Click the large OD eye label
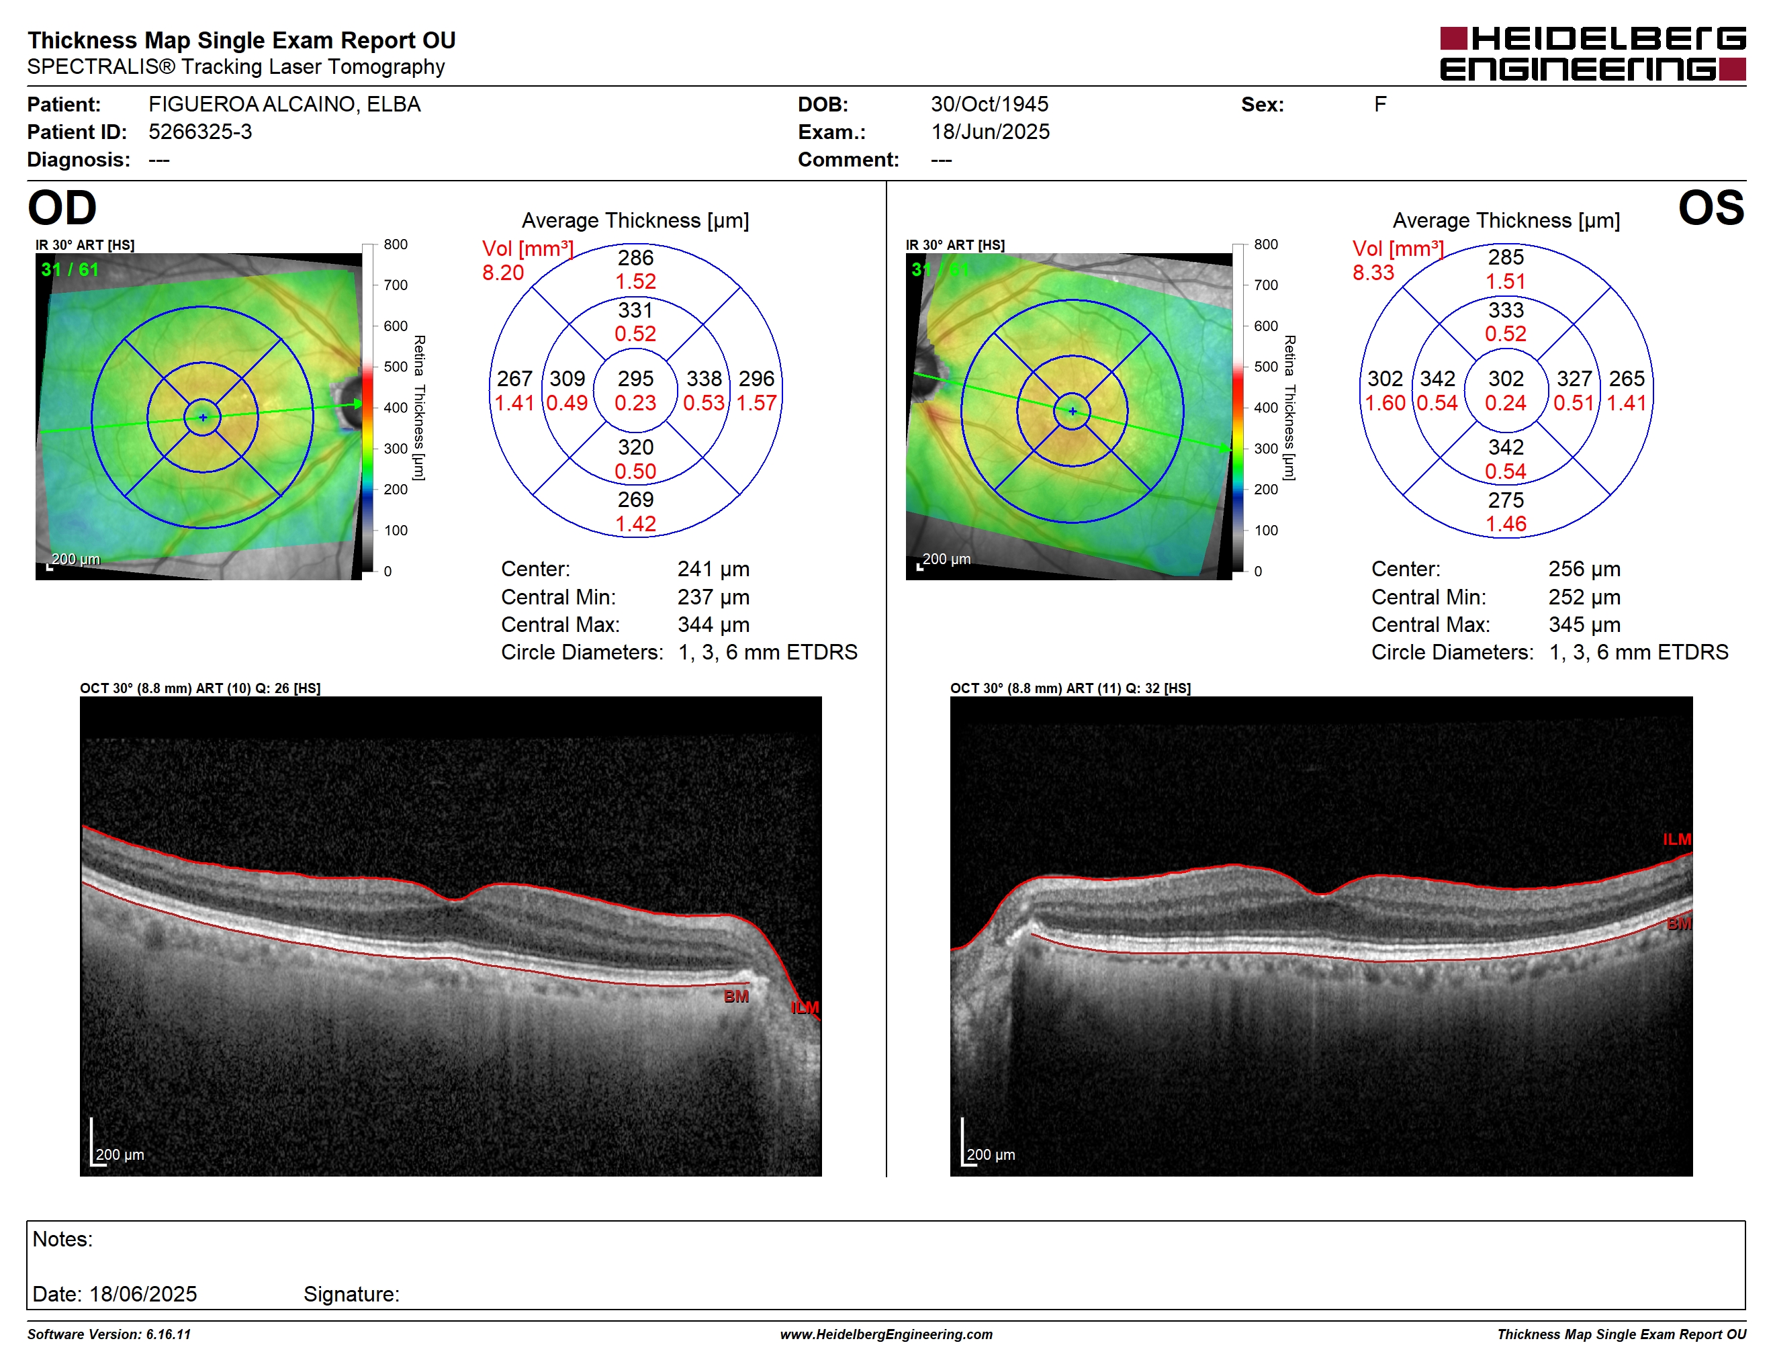Image resolution: width=1773 pixels, height=1370 pixels. 62,208
